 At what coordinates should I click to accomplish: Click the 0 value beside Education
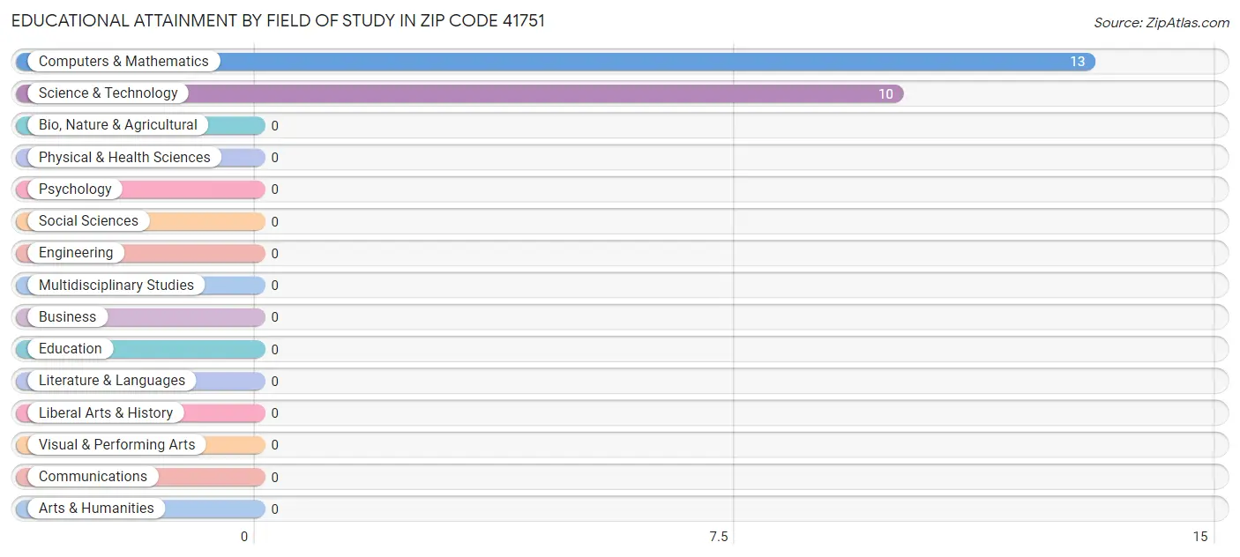(x=275, y=350)
